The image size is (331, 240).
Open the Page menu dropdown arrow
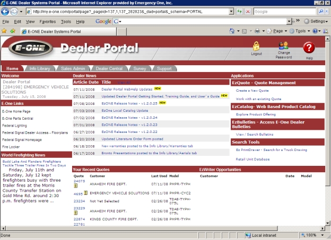tap(286, 31)
